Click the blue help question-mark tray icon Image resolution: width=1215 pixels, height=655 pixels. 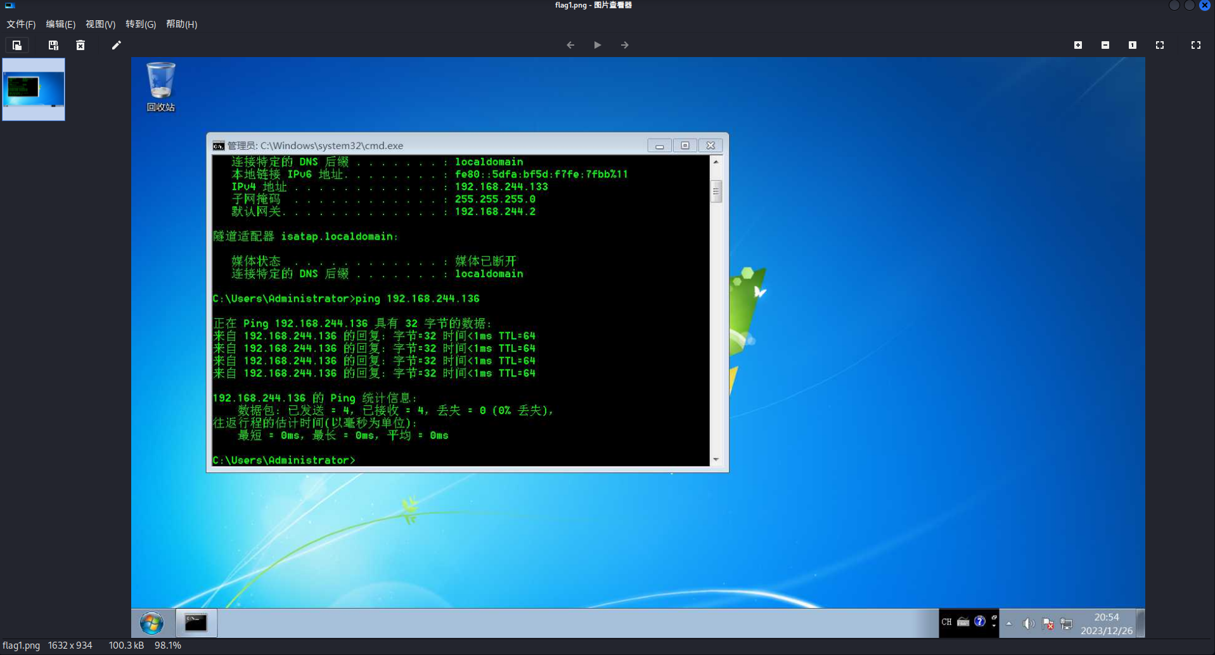[980, 621]
